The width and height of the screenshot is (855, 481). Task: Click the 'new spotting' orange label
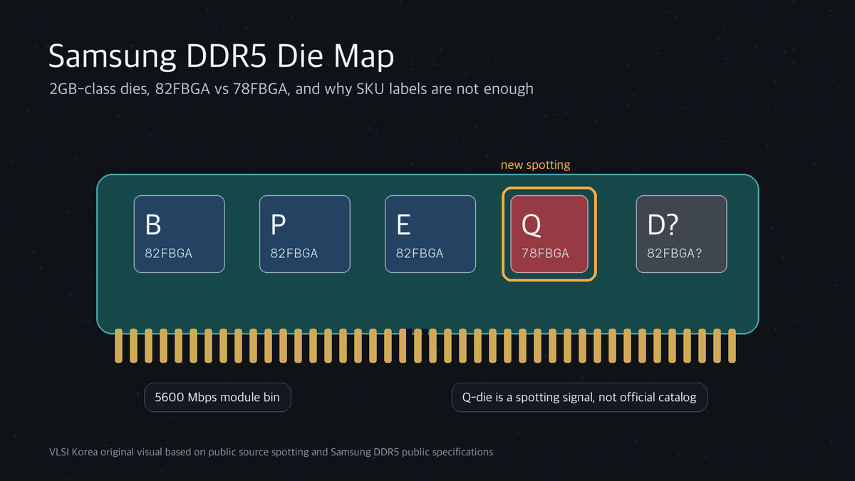(x=535, y=165)
